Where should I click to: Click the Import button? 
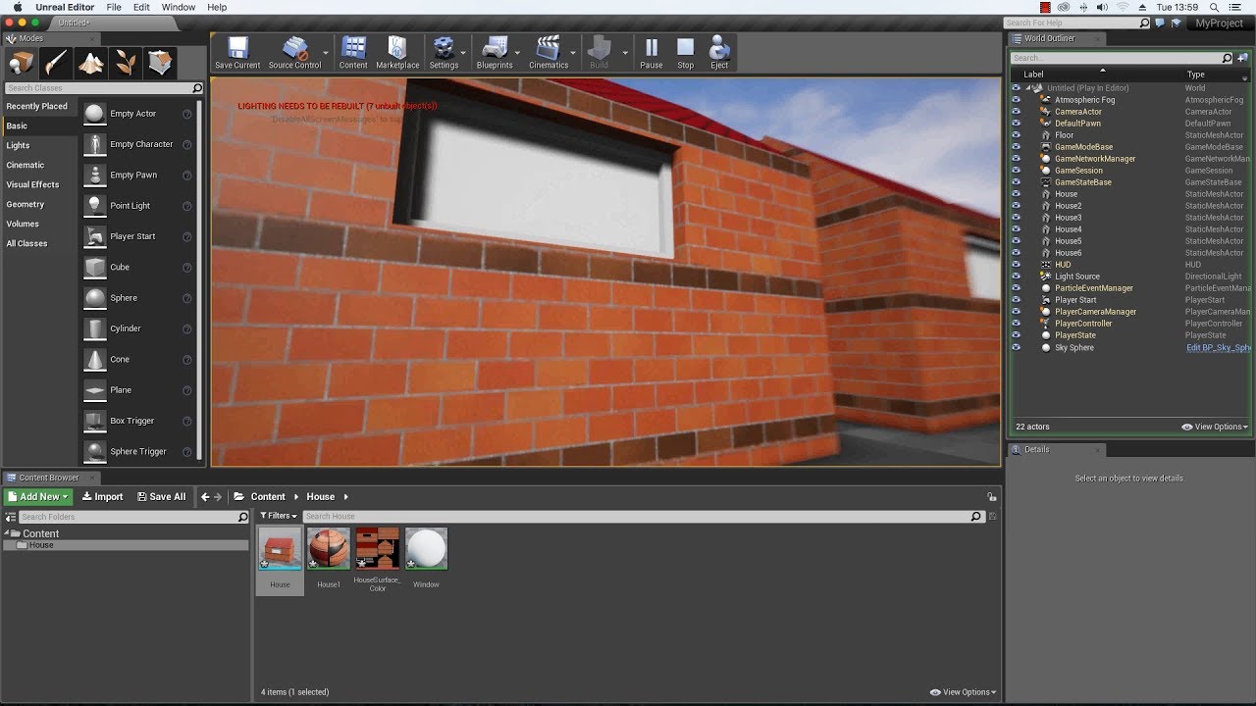pyautogui.click(x=102, y=497)
